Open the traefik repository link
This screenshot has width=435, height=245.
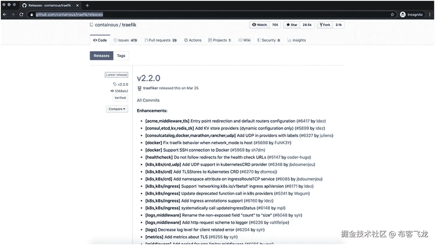(129, 25)
